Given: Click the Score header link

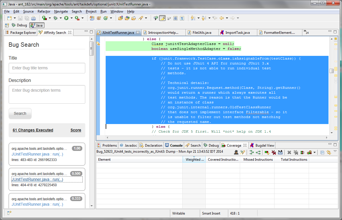Looking at the screenshot, I should (x=76, y=130).
